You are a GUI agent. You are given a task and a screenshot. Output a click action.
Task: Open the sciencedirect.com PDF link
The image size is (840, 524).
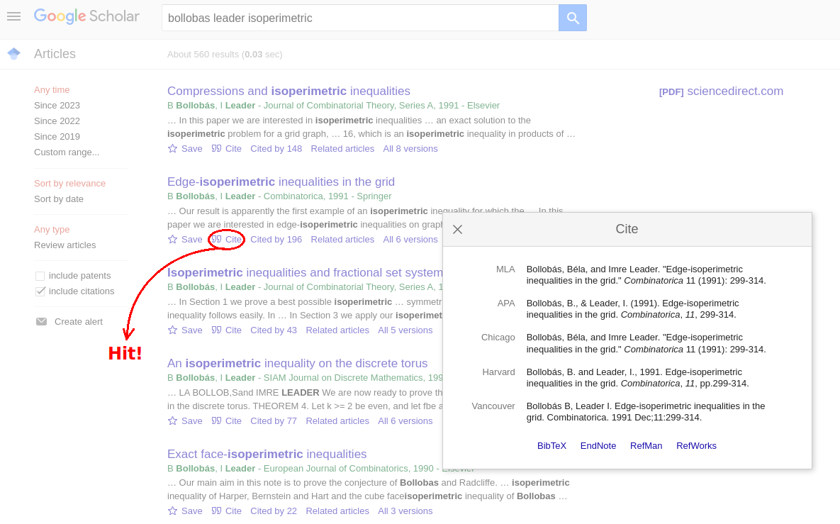pyautogui.click(x=721, y=91)
